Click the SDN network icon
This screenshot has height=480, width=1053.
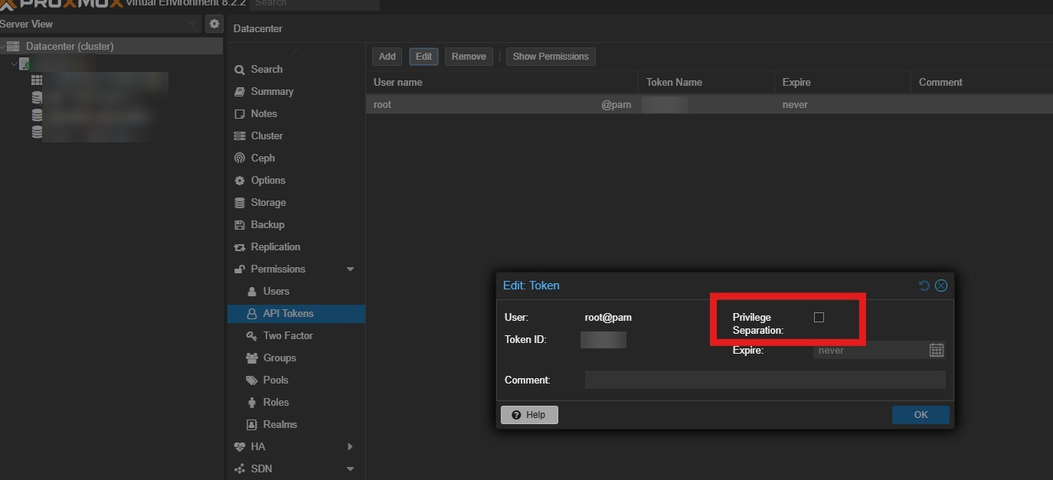coord(240,469)
